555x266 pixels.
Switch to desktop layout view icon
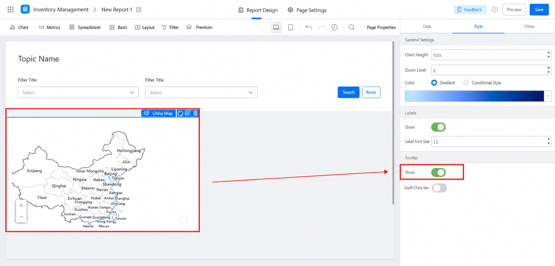click(x=276, y=27)
